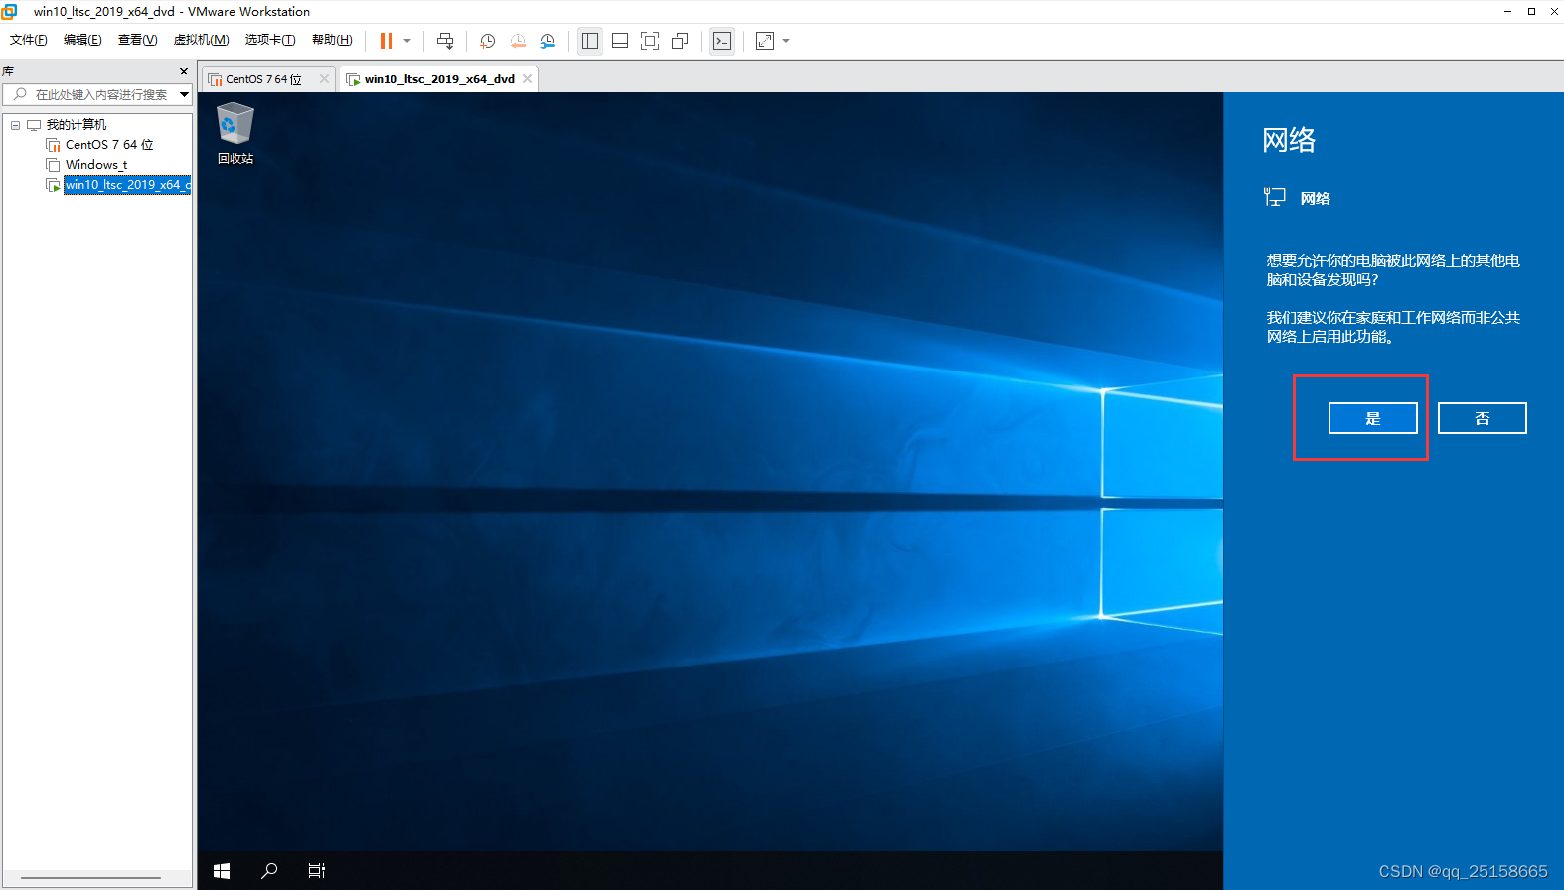Switch to Unity mode
1564x890 pixels.
pyautogui.click(x=680, y=41)
